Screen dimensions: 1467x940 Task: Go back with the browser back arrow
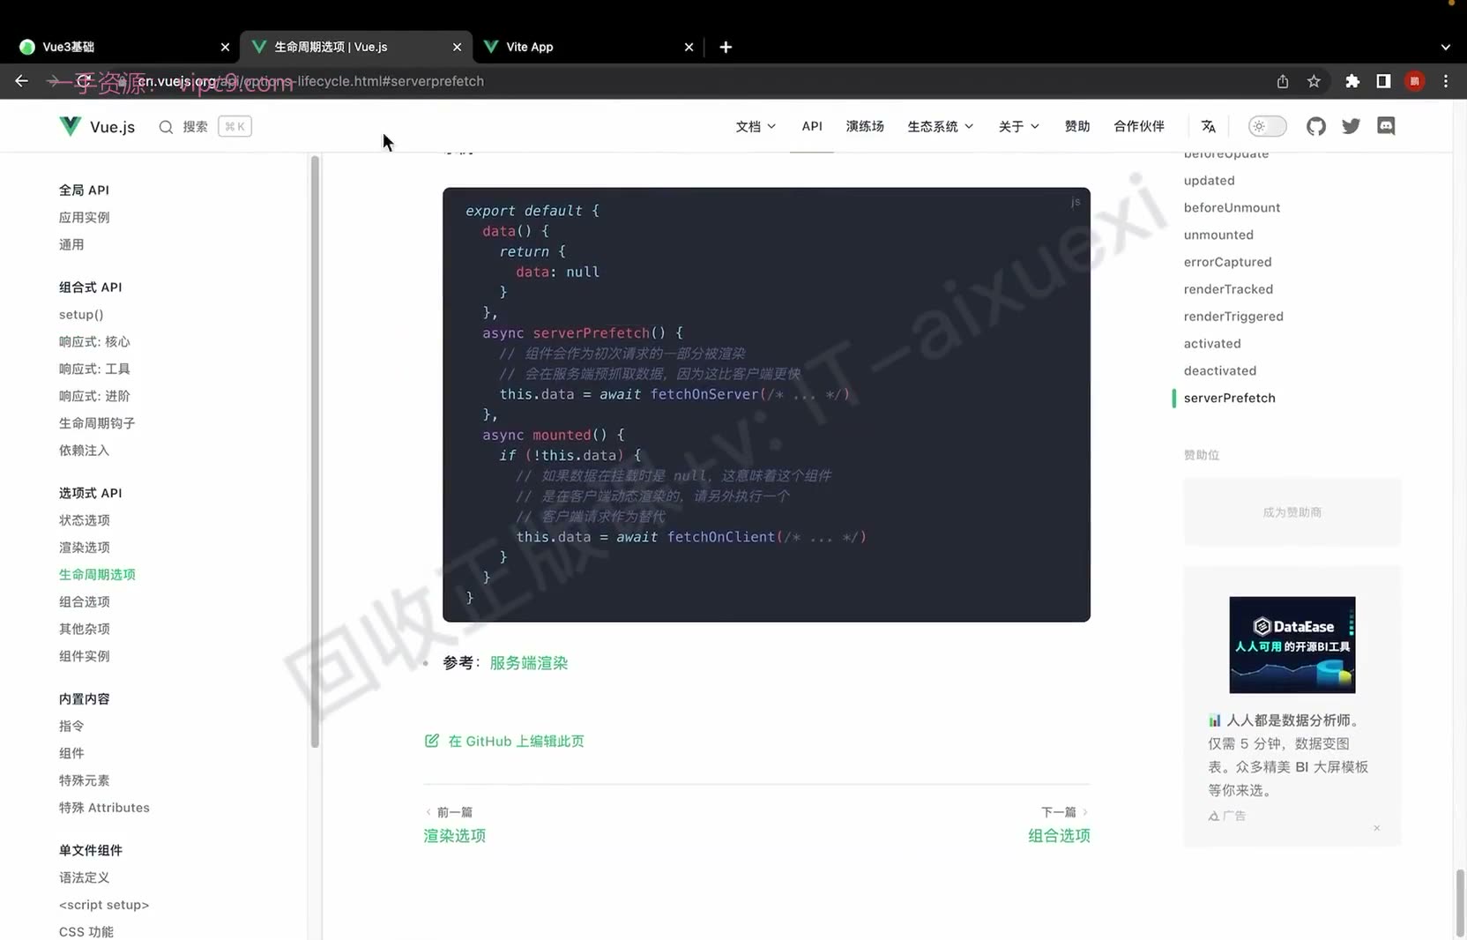click(x=22, y=81)
